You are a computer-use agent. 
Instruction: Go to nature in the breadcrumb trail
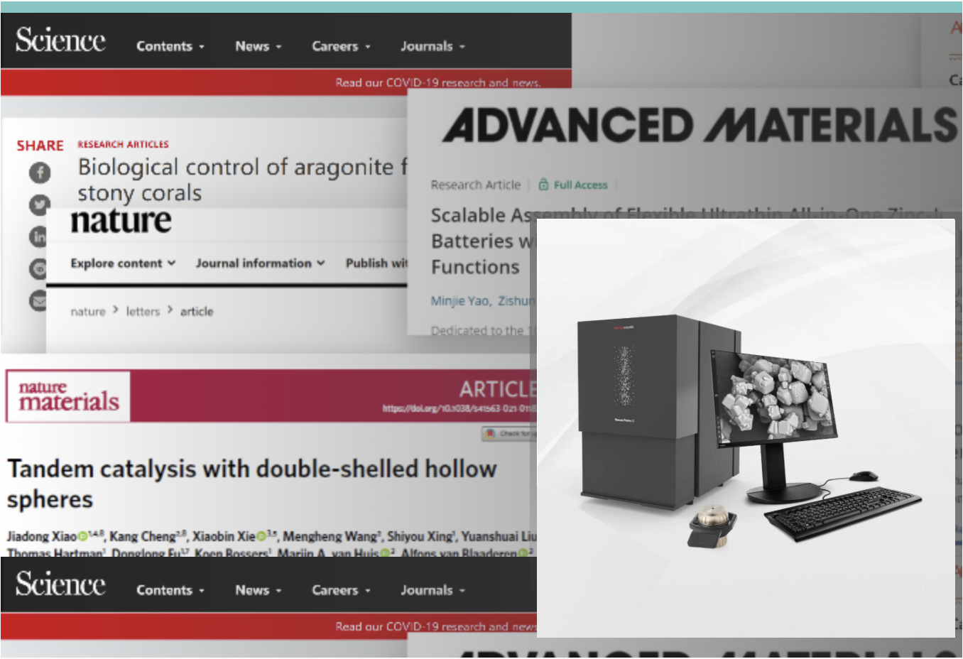point(88,312)
